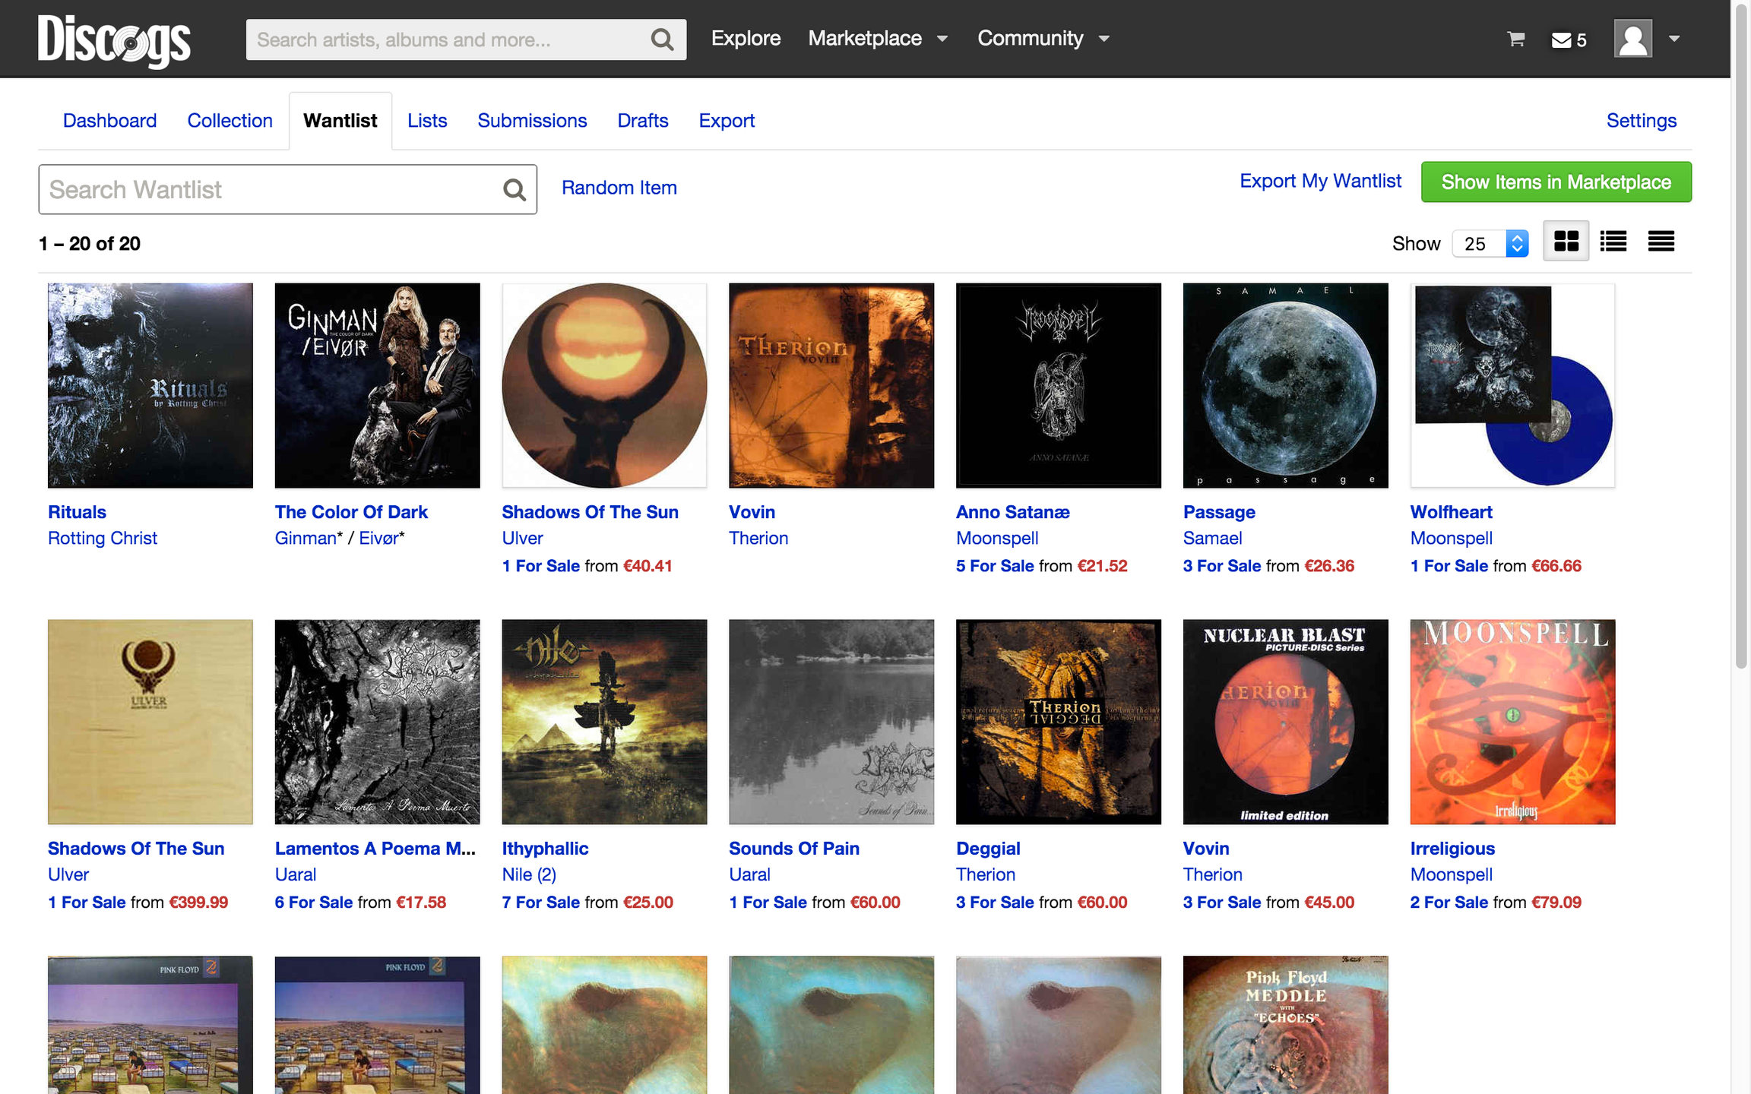Click 5 For Sale from €21.52
Viewport: 1751px width, 1094px height.
1042,566
